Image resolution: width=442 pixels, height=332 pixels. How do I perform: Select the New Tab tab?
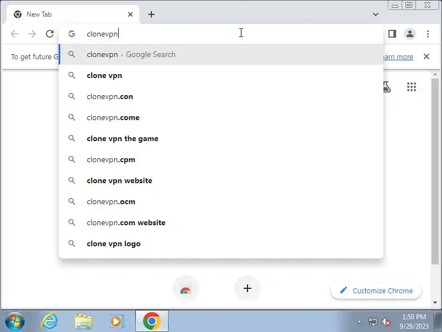click(x=73, y=14)
